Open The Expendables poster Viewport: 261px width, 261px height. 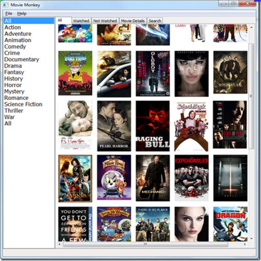point(191,178)
